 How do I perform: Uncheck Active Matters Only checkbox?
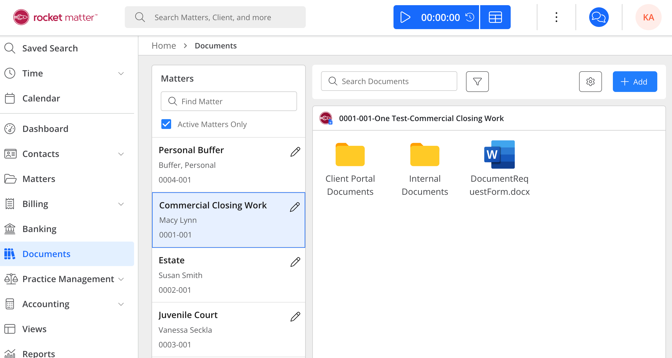(166, 124)
